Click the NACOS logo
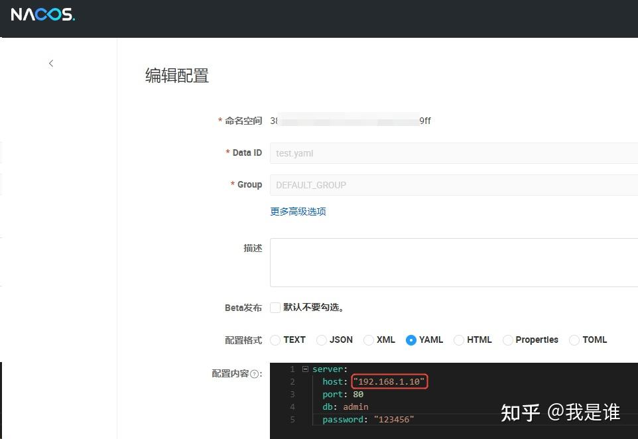The image size is (638, 439). pos(42,14)
